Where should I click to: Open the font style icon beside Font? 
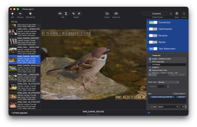pos(151,107)
